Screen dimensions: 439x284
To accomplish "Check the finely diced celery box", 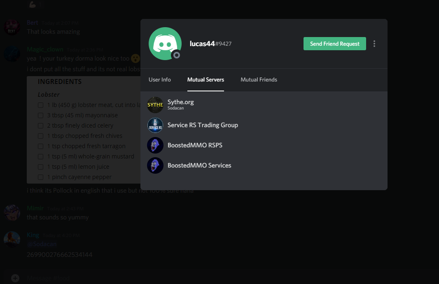I will point(41,126).
